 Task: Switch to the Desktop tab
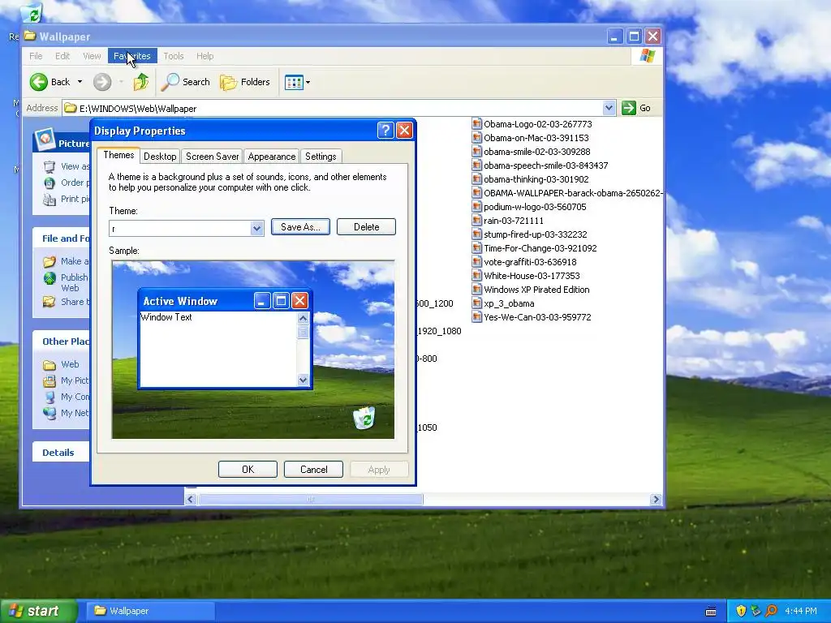click(160, 157)
